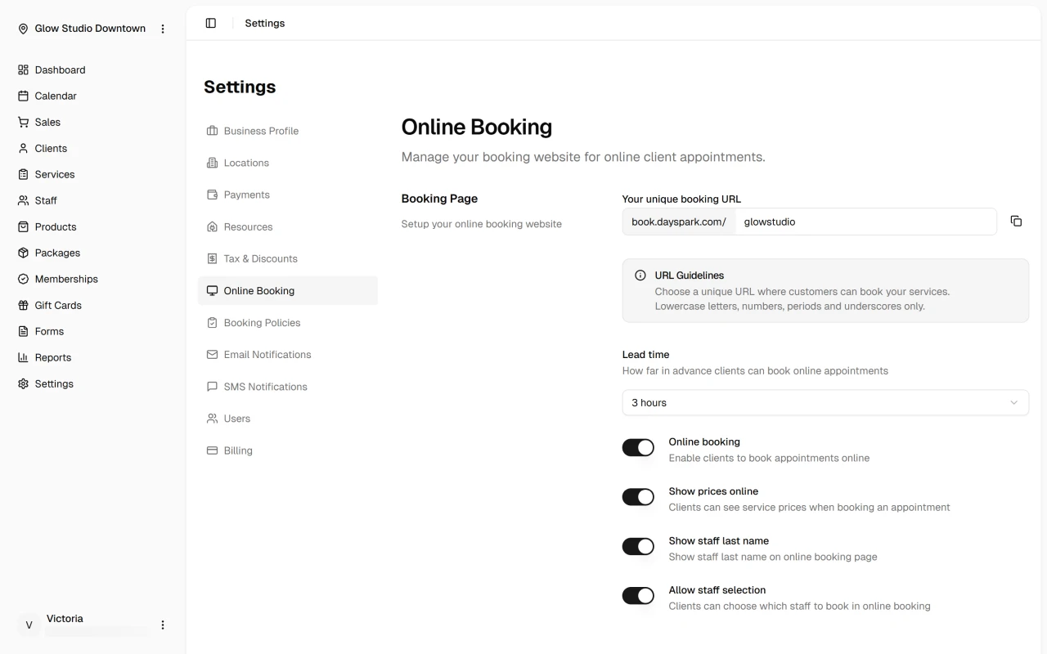This screenshot has height=654, width=1047.
Task: Click the Gift Cards gift icon
Action: tap(23, 306)
